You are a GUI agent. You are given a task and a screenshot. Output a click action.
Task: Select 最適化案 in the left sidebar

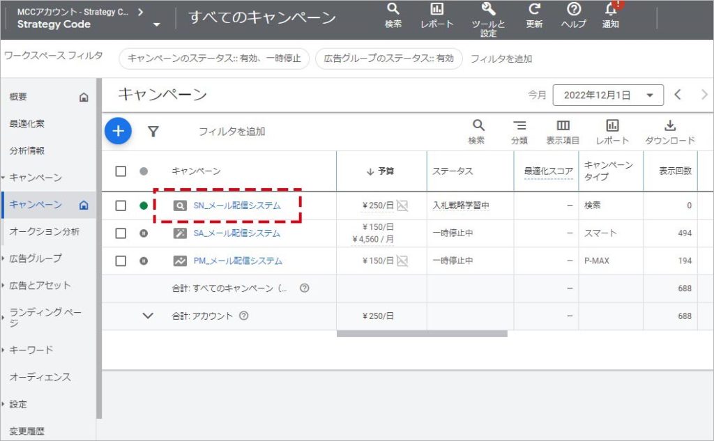click(27, 124)
